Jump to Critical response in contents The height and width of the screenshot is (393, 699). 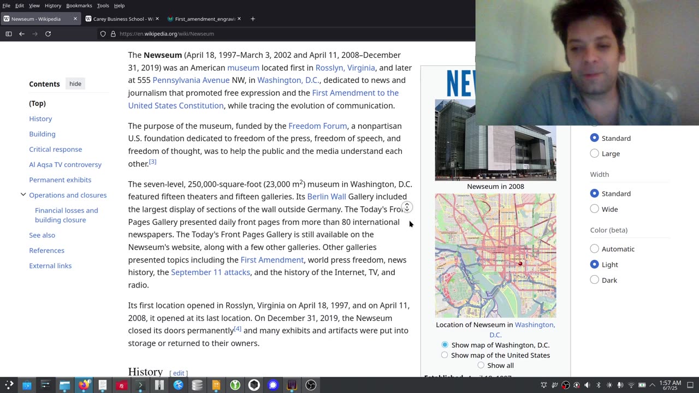pos(56,149)
